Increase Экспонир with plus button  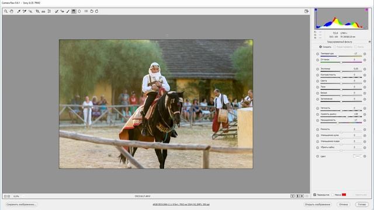tap(365, 69)
